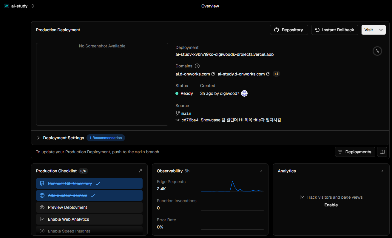Open ai.d-onworks.com domain link
This screenshot has height=238, width=392.
[192, 74]
